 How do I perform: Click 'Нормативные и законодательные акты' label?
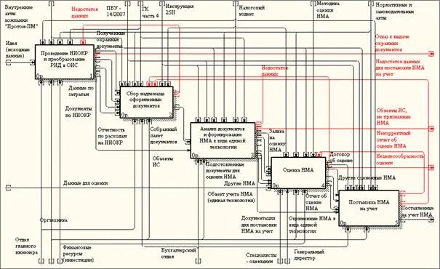pos(394,12)
